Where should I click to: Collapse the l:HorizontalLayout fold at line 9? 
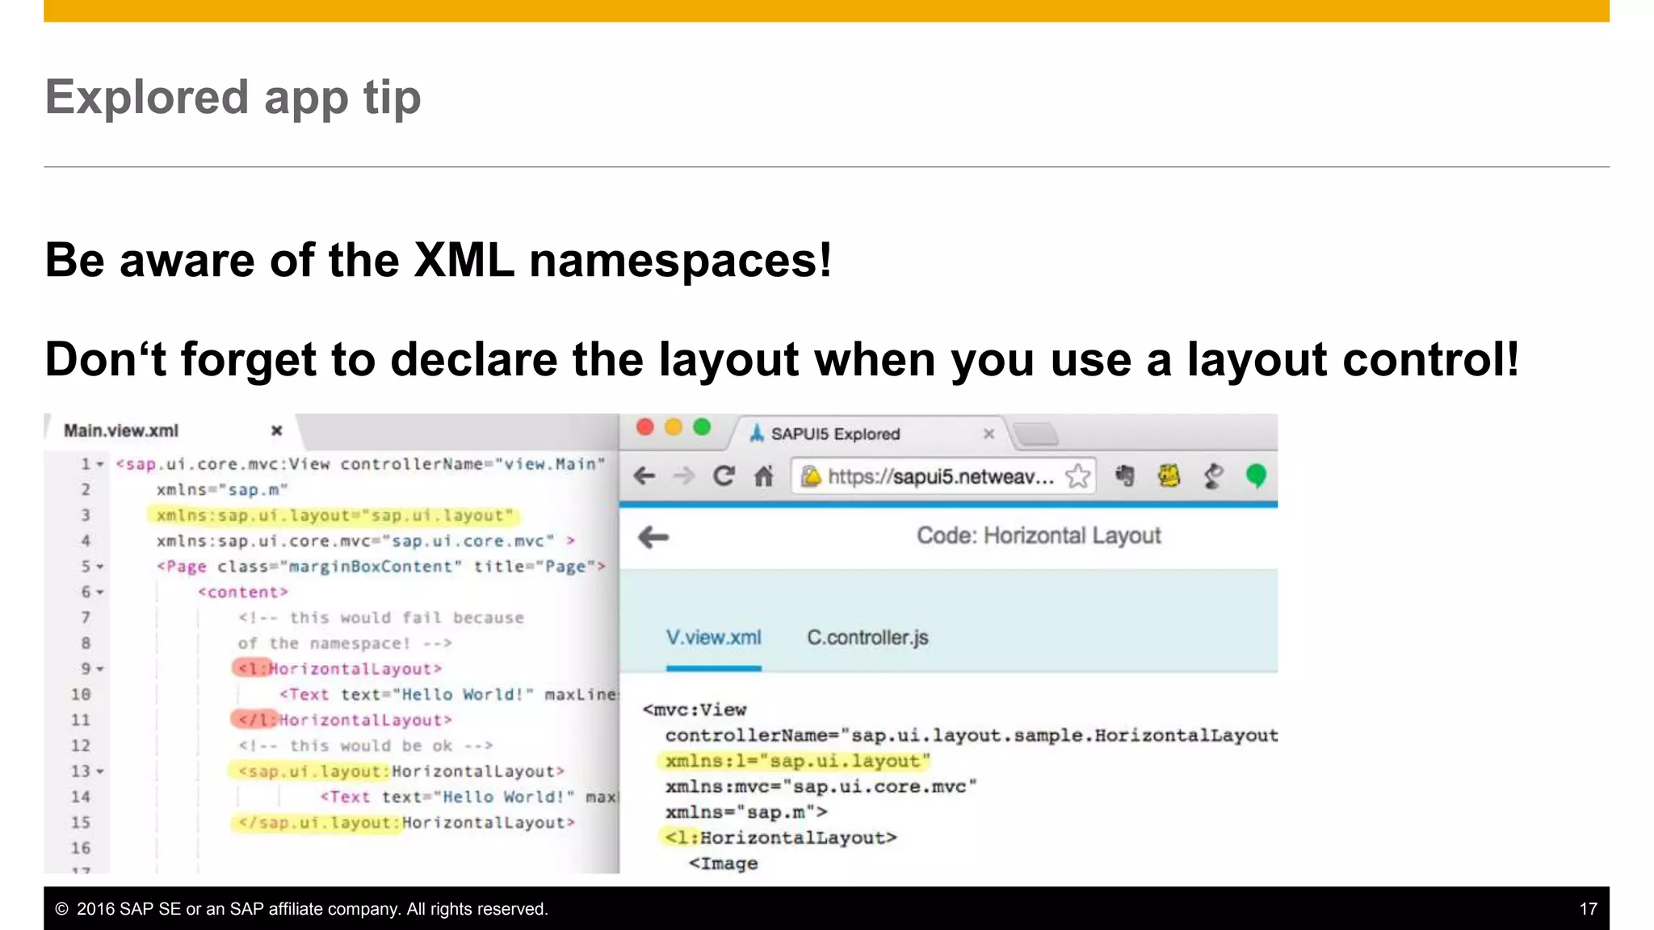[x=100, y=669]
